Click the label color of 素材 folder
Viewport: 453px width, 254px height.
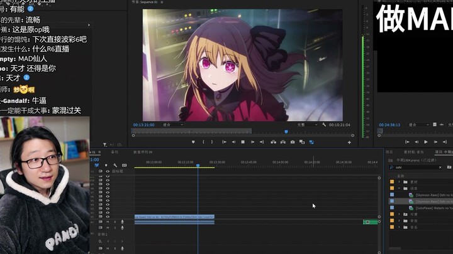point(392,182)
